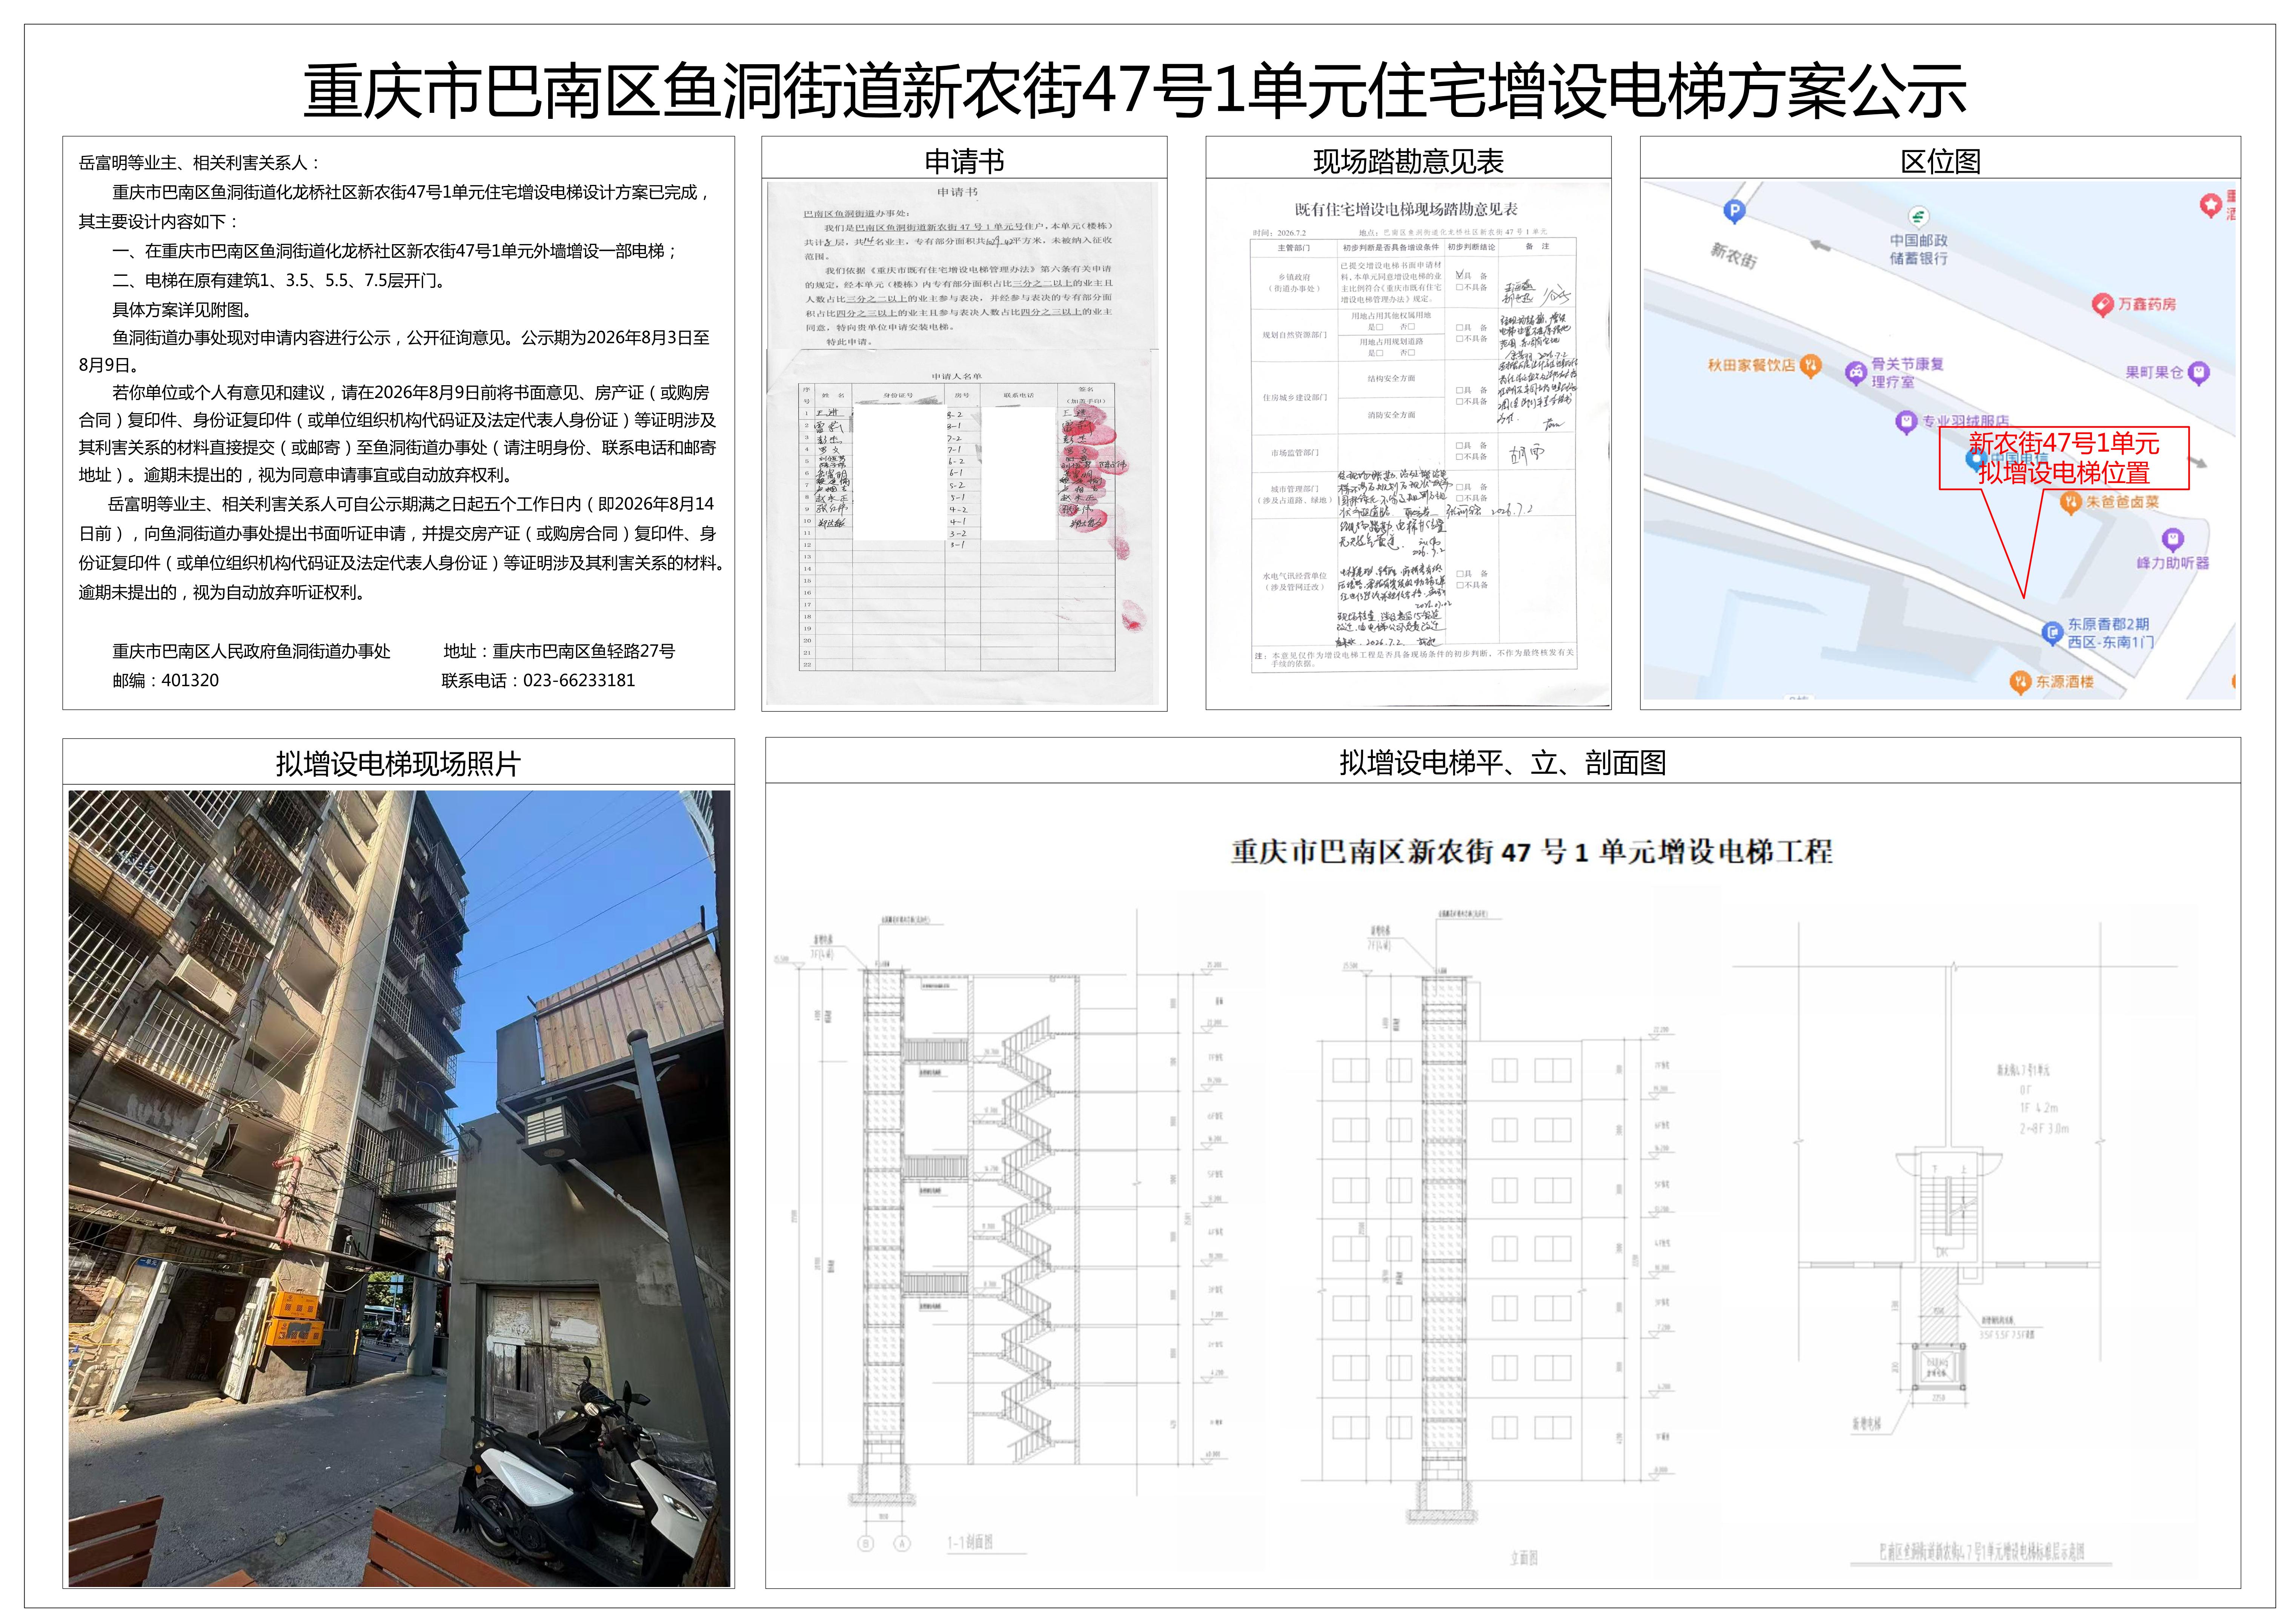
Task: Select the 拟增设电梯平、立、剖面图 heading
Action: click(1503, 763)
